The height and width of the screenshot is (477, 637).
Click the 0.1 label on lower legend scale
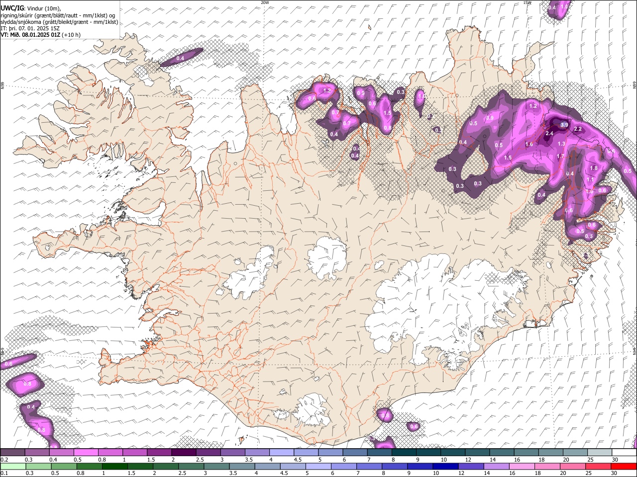pos(4,473)
